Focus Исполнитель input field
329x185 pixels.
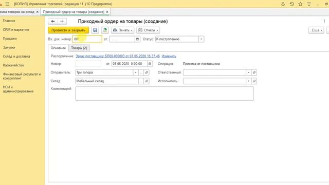tap(214, 81)
